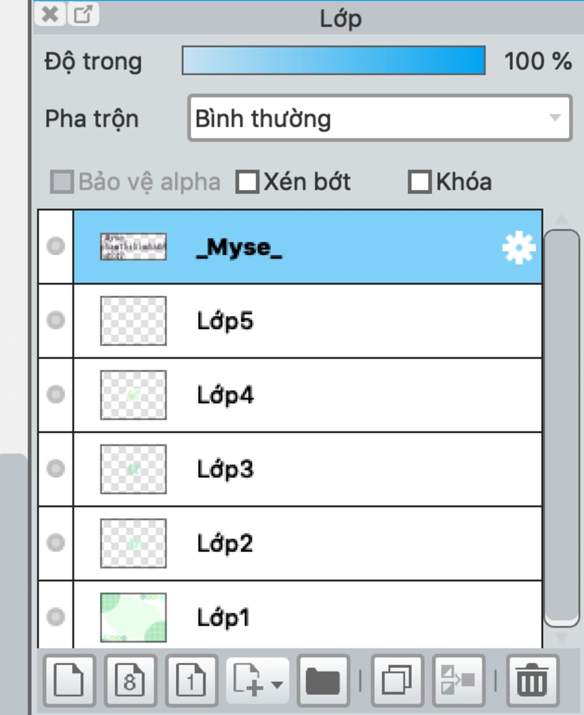The image size is (584, 715).
Task: Open _Myse_ layer settings gear
Action: [x=518, y=248]
